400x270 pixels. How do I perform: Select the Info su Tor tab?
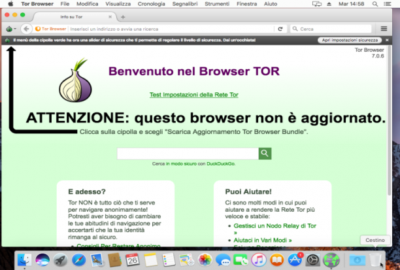click(71, 17)
